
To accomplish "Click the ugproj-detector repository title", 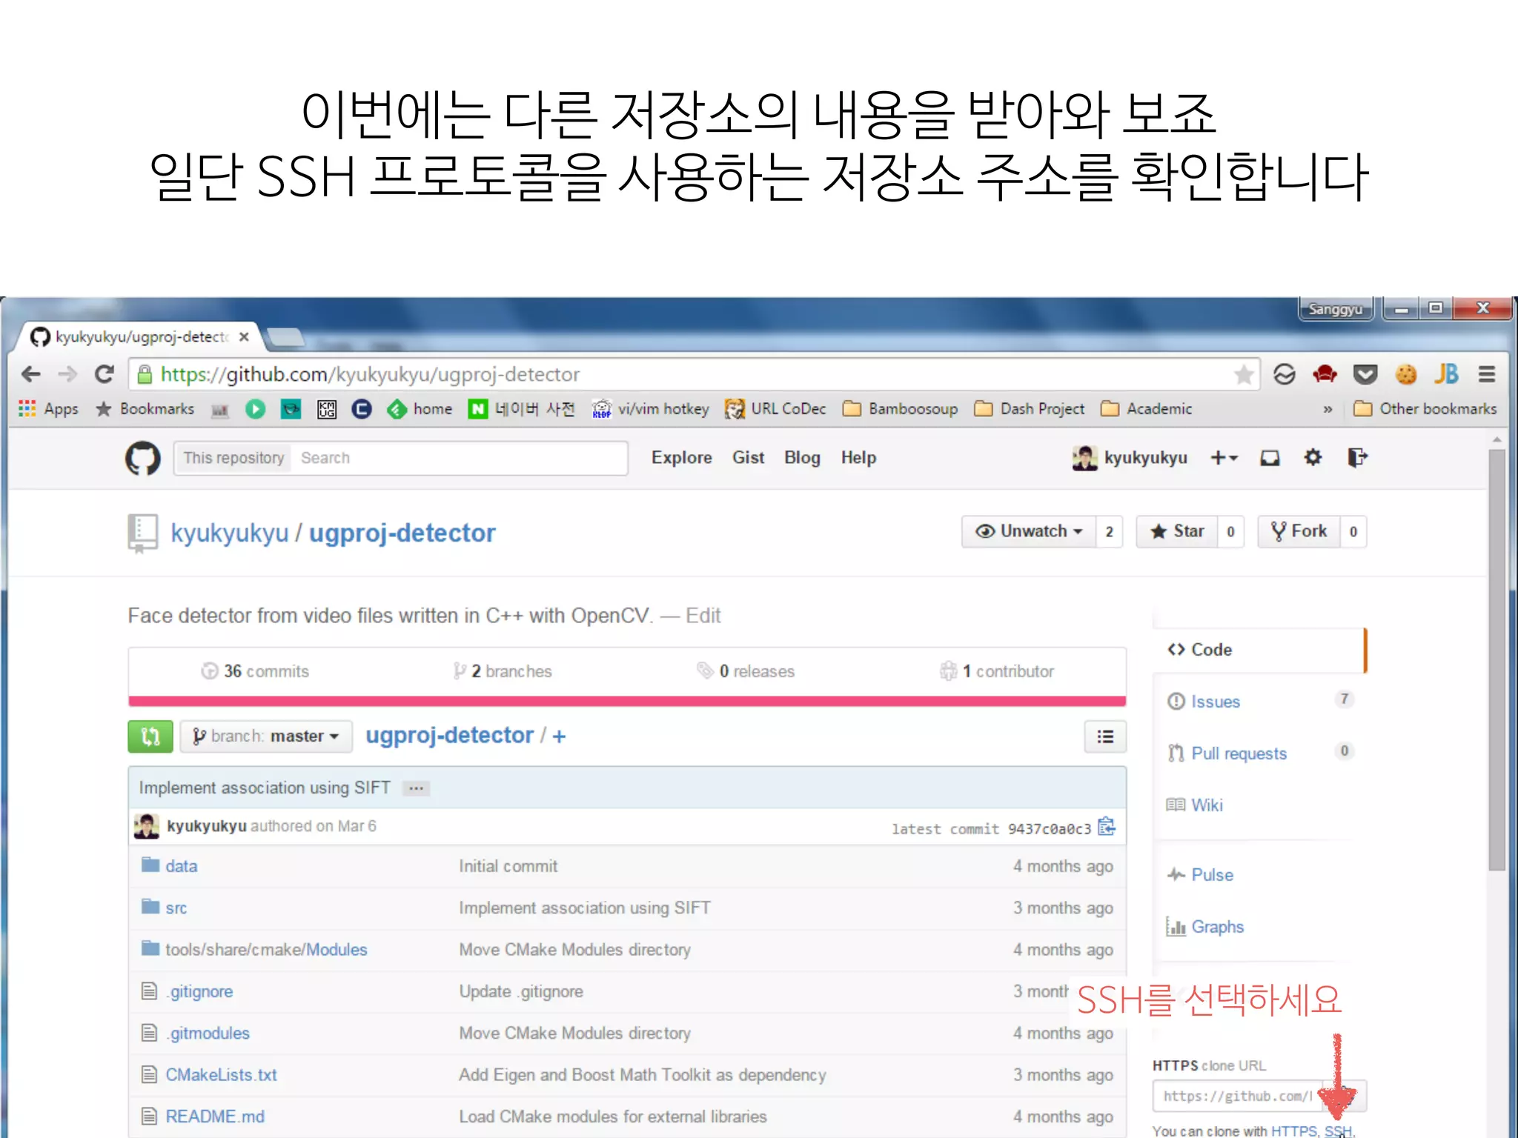I will pyautogui.click(x=402, y=533).
